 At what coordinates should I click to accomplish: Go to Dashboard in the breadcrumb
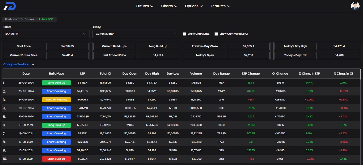pos(12,19)
